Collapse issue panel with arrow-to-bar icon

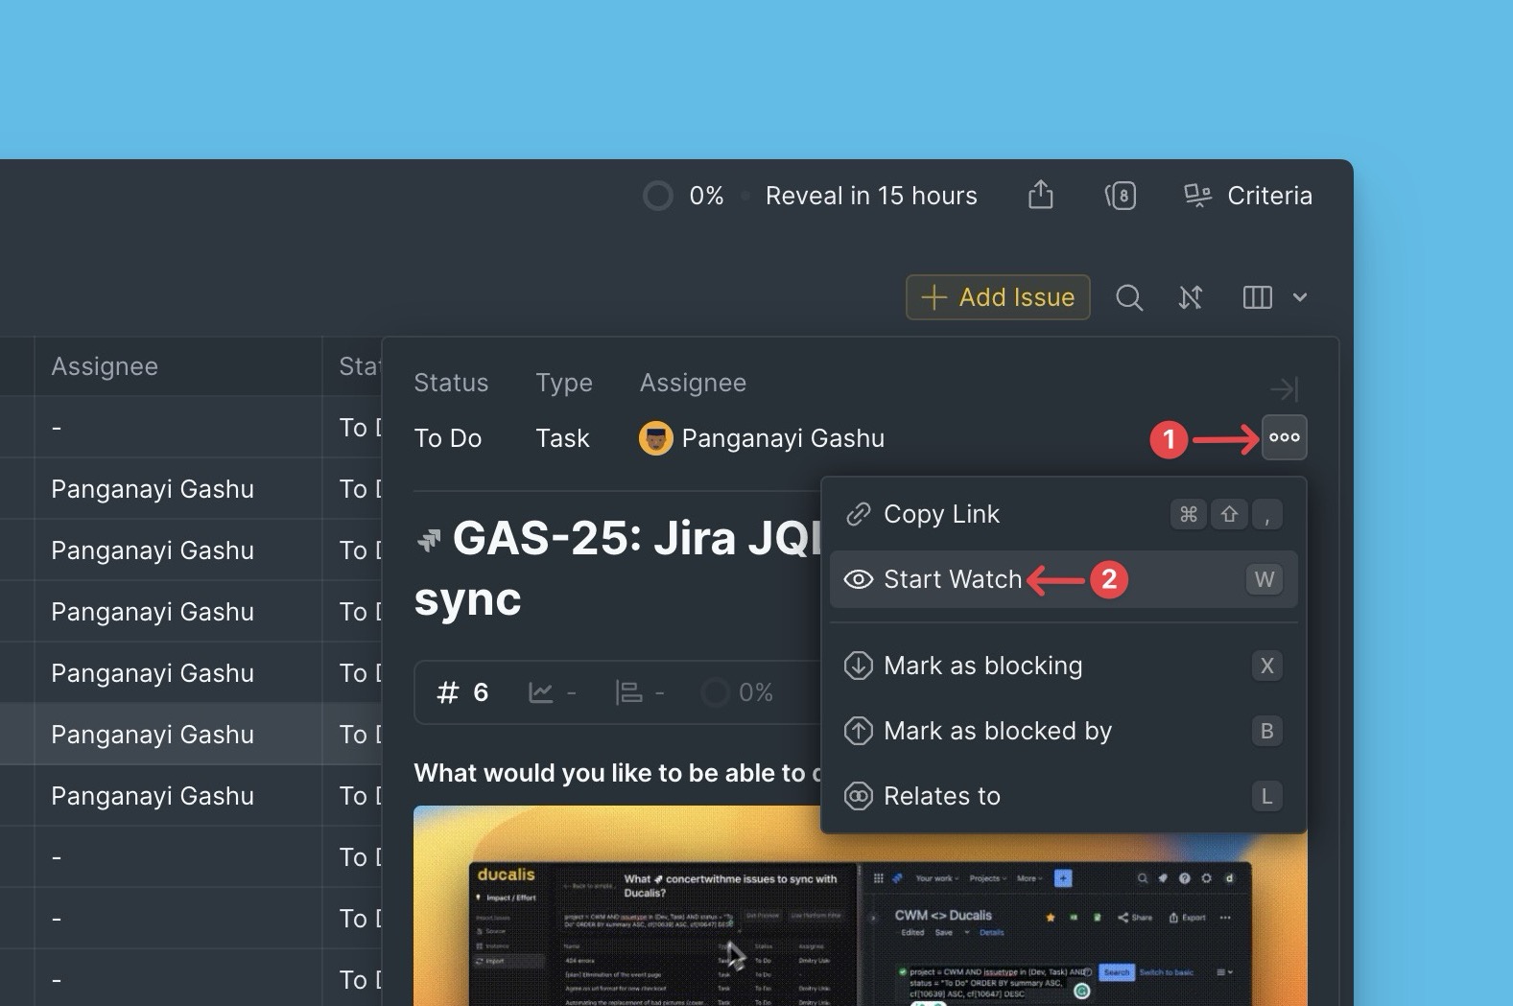tap(1284, 388)
